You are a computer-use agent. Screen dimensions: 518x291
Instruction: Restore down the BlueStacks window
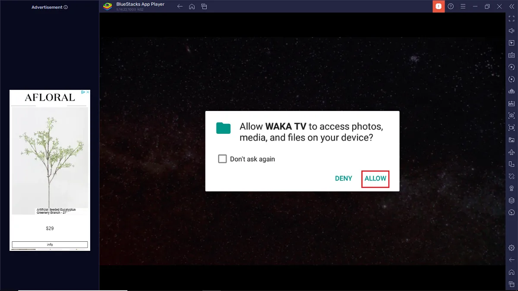pyautogui.click(x=487, y=6)
